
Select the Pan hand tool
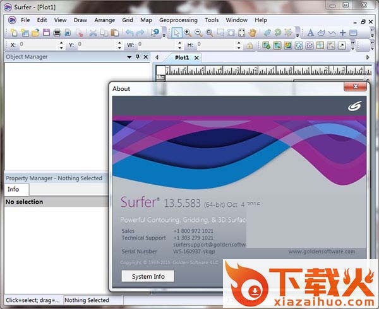[253, 32]
